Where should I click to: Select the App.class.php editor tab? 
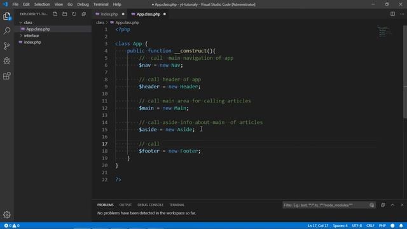tap(148, 14)
